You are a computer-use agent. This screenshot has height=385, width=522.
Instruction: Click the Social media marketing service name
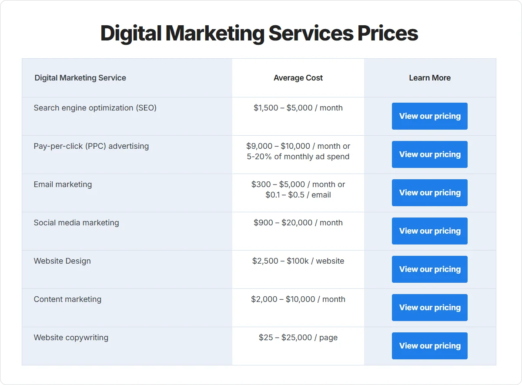[x=77, y=223]
